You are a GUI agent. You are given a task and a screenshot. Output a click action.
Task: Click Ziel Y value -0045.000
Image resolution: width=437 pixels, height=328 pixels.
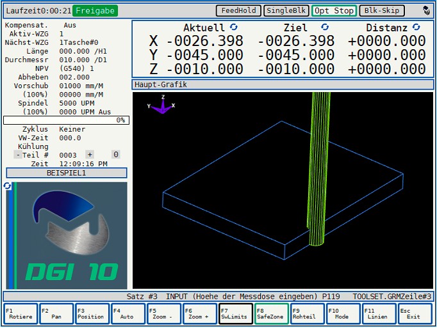296,55
